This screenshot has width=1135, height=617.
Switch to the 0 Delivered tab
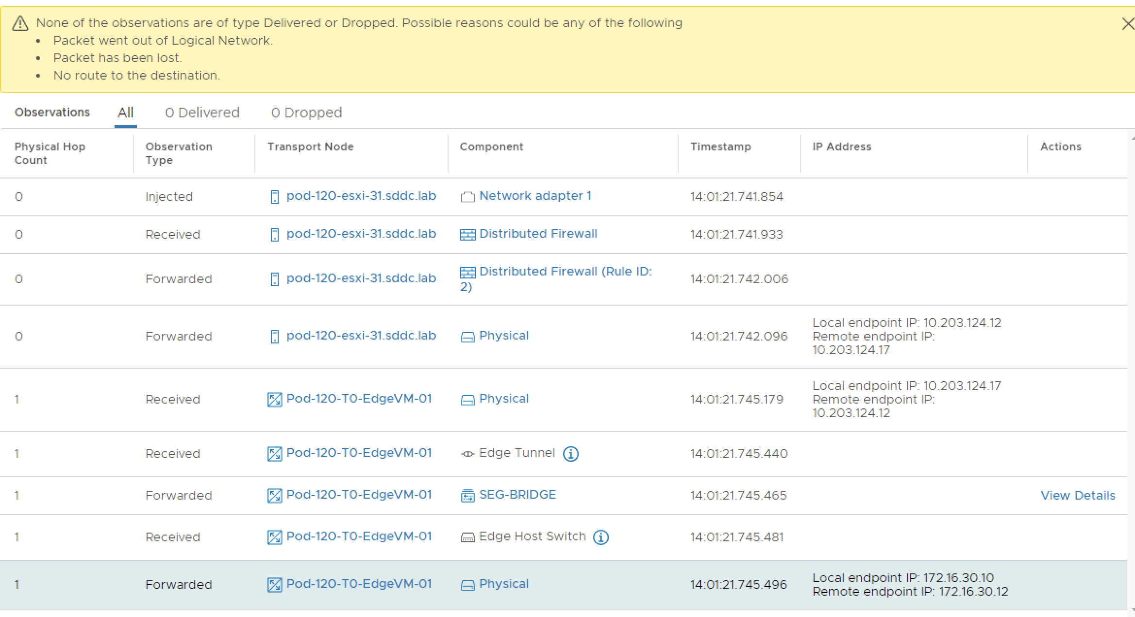(202, 113)
